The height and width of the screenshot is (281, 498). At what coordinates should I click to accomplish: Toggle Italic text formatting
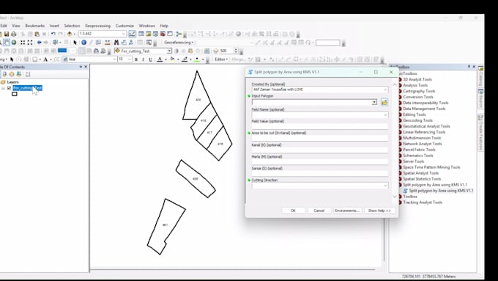143,59
